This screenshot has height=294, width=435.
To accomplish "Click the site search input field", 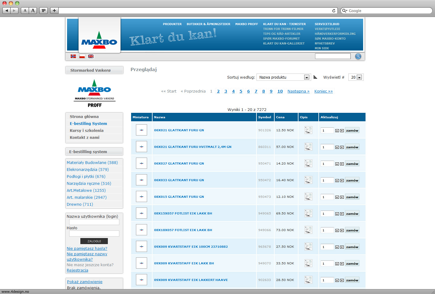I will pos(333,56).
